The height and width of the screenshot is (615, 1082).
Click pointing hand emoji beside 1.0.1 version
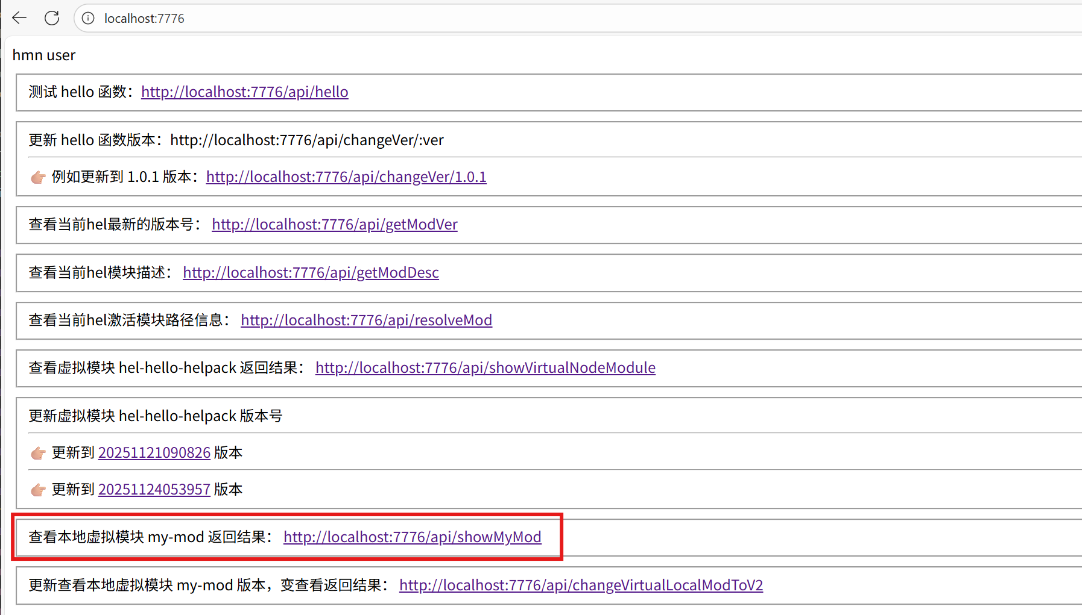(38, 177)
